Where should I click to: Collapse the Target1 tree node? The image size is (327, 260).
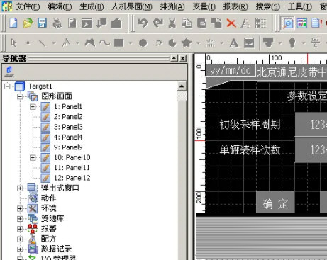7,86
